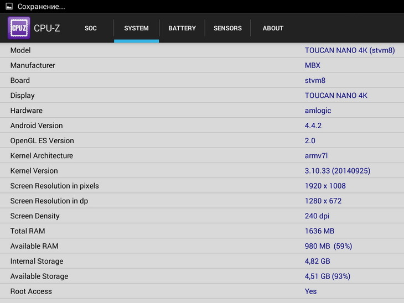
Task: Select value 'TOUCAN NANO 4K (stvm8)'
Action: pyautogui.click(x=350, y=50)
